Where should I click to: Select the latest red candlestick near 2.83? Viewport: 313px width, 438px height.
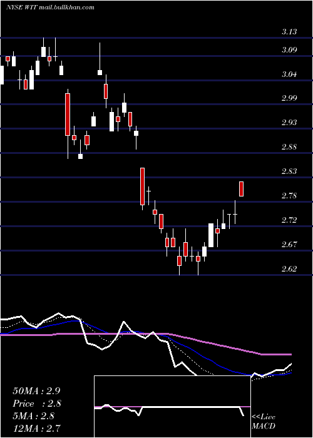pos(242,189)
